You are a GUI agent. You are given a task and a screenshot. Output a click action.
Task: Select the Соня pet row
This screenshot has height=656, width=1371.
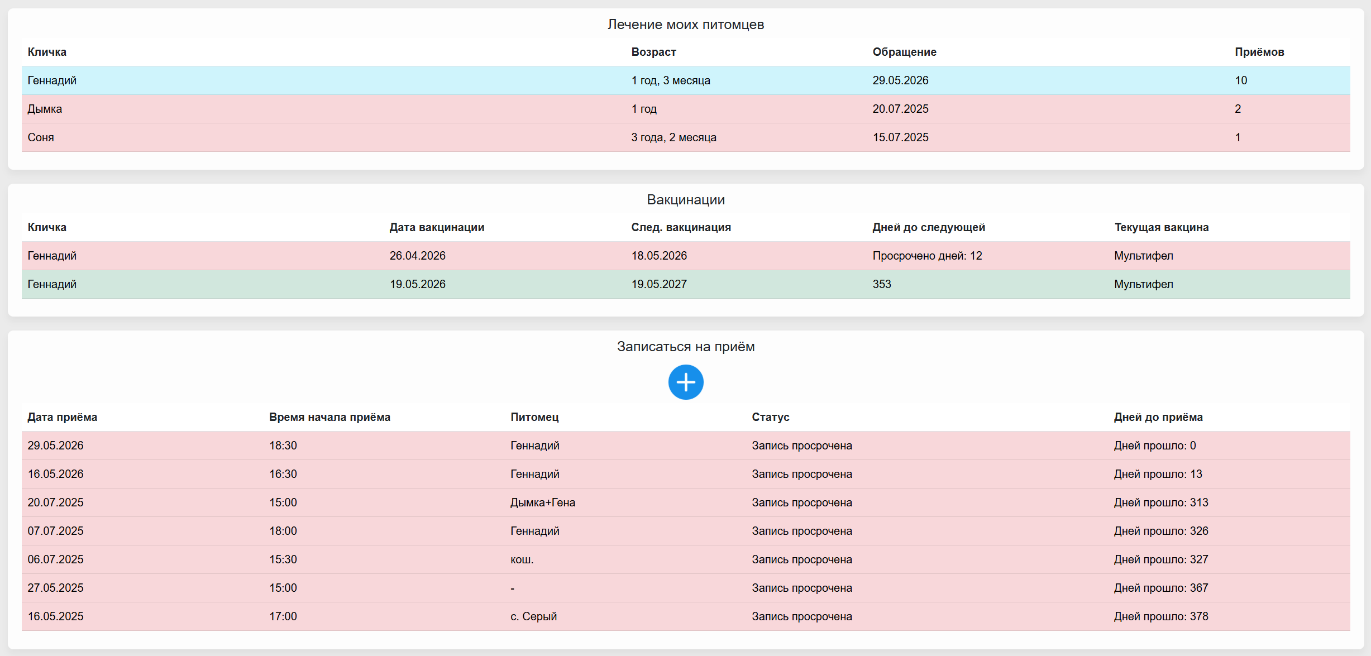click(x=686, y=137)
